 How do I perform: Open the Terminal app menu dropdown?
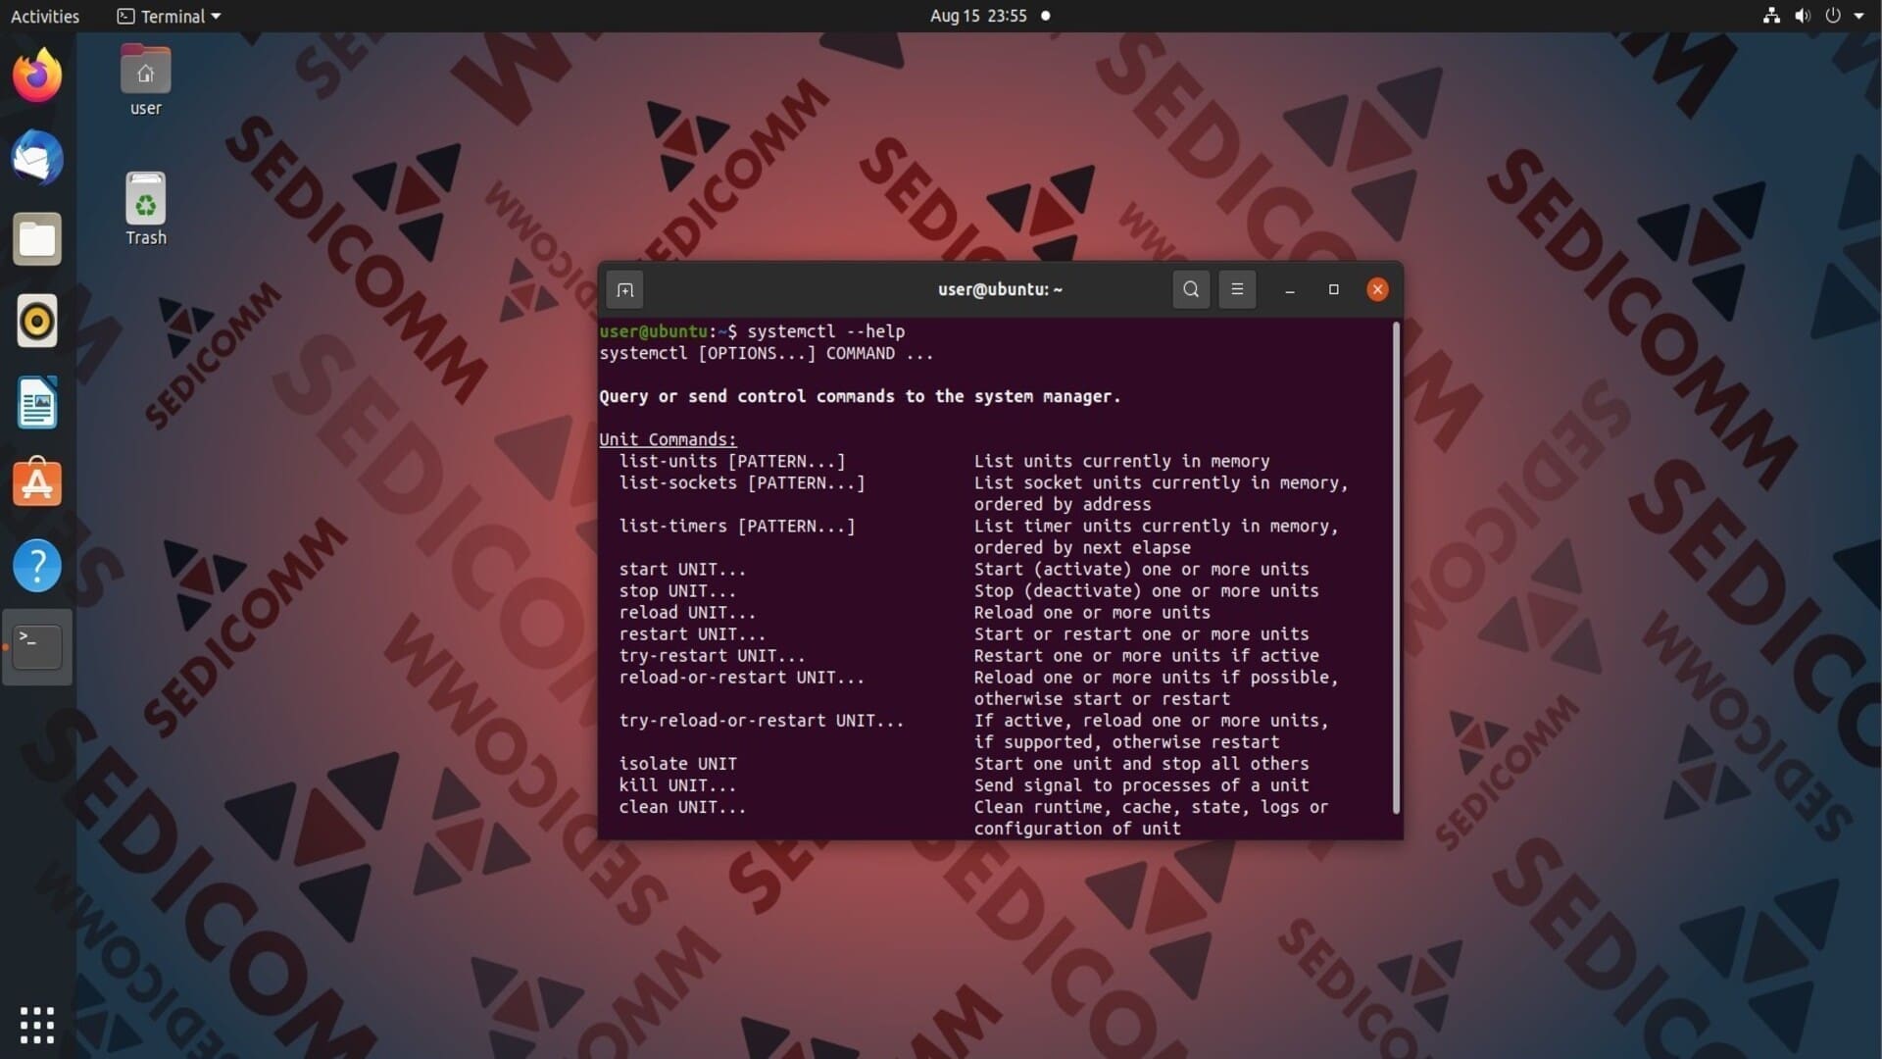(x=170, y=16)
